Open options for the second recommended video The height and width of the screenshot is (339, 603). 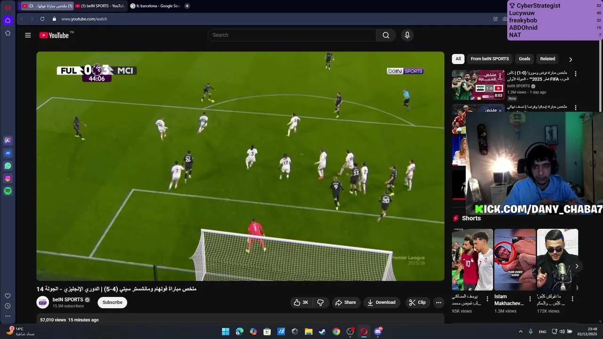pyautogui.click(x=575, y=108)
